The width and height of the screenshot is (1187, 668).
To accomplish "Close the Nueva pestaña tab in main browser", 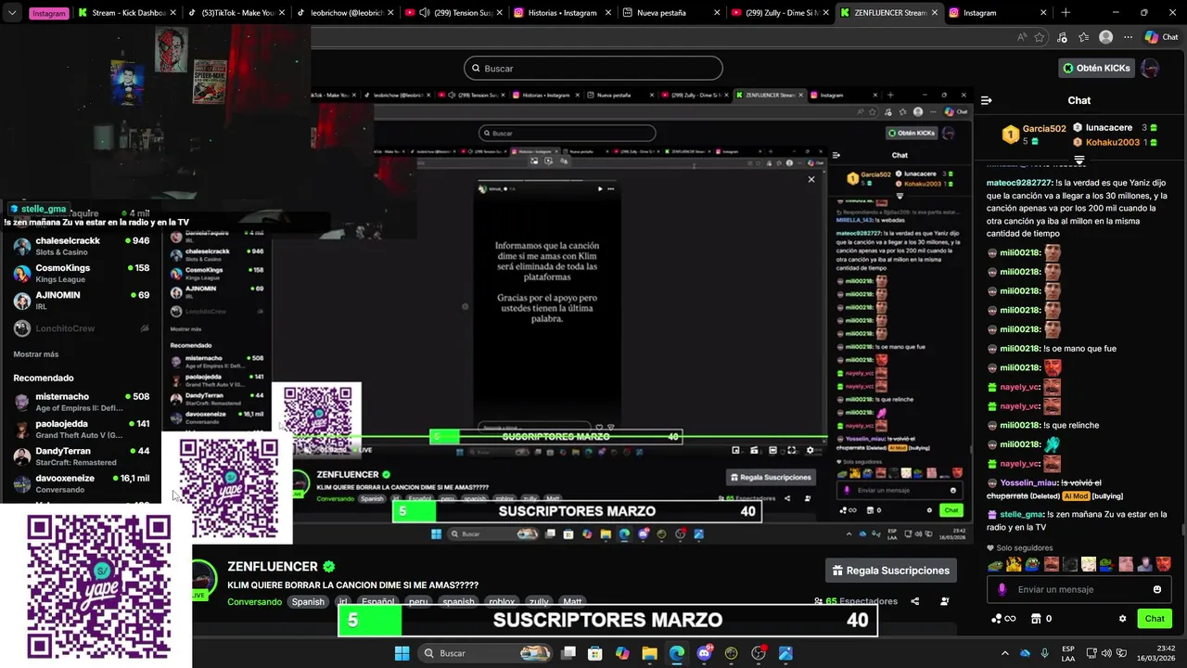I will tap(717, 13).
